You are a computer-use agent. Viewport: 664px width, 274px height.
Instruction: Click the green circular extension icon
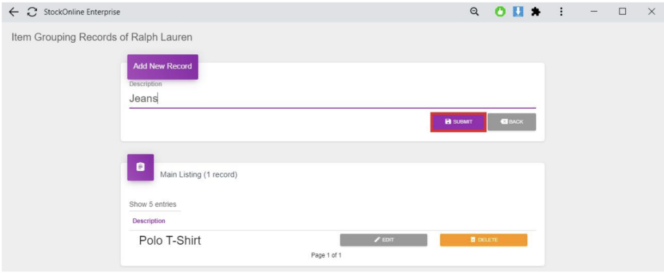pos(501,12)
